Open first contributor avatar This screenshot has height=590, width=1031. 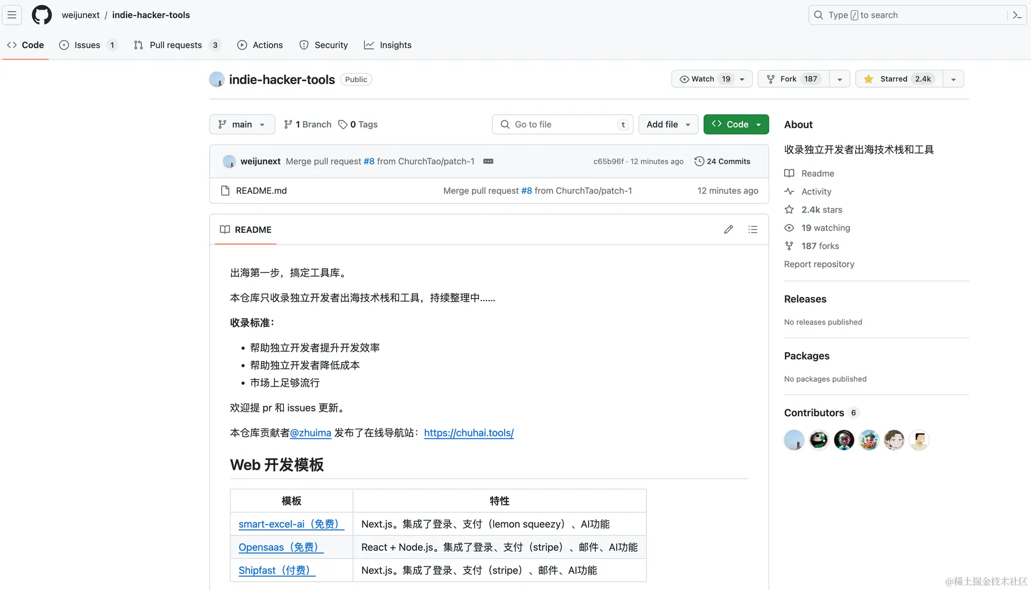point(794,440)
